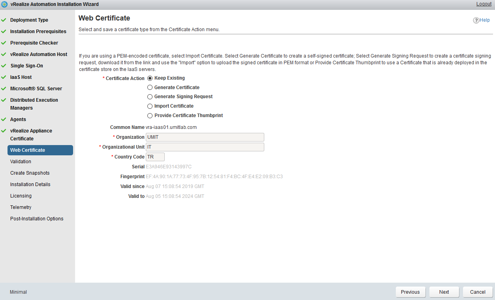The image size is (495, 300).
Task: Click the green checkmark beside Agents
Action: click(4, 119)
